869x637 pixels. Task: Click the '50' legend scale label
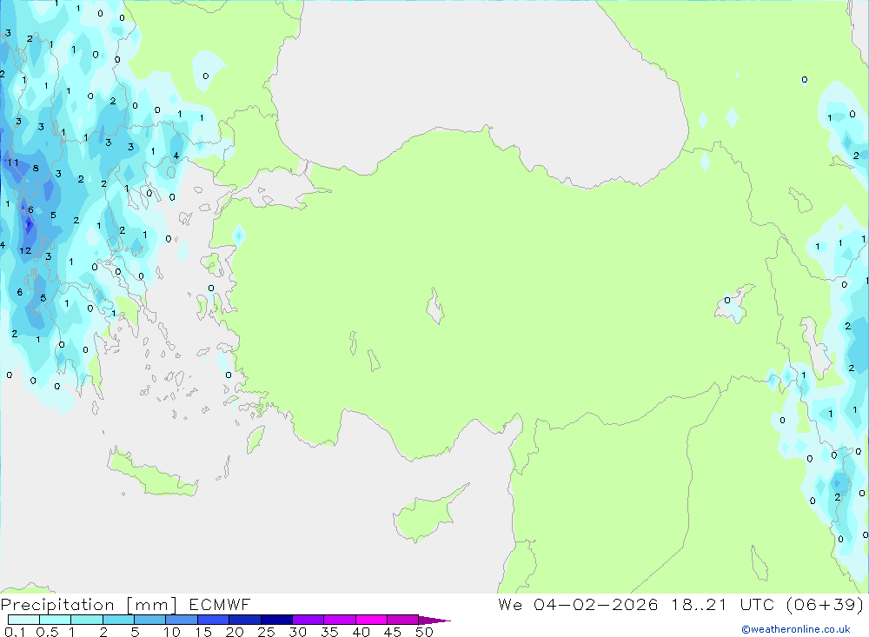click(424, 632)
